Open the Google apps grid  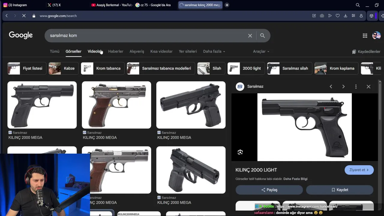[365, 36]
